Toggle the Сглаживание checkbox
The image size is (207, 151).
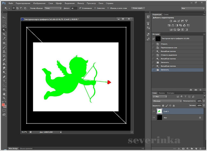80,8
